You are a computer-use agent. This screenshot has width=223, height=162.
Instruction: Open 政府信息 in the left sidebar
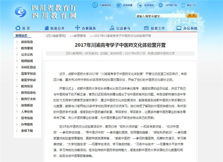27,42
